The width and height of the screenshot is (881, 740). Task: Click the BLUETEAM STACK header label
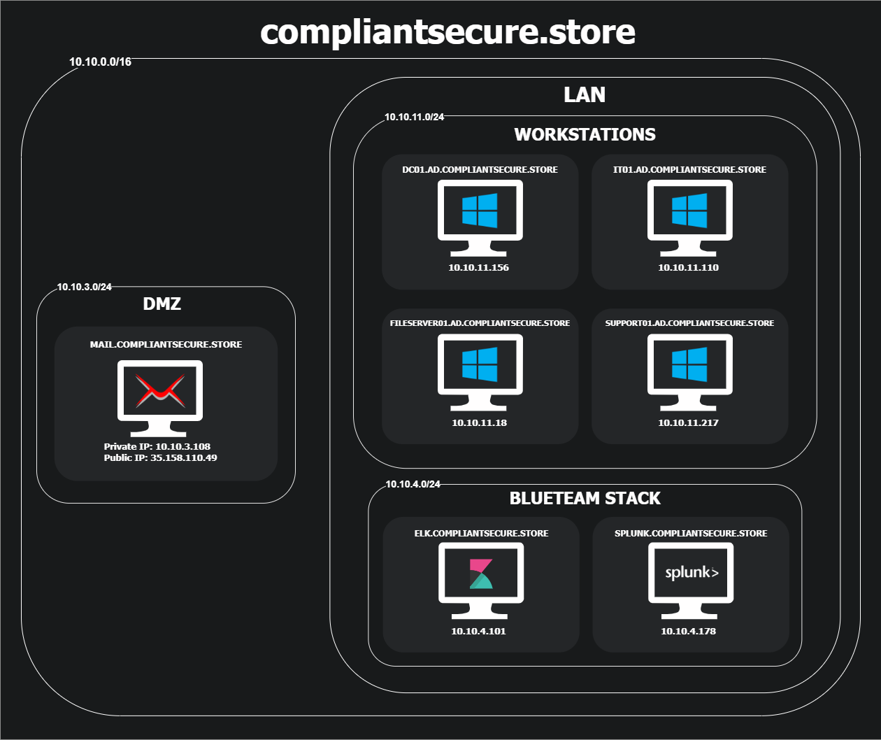585,498
